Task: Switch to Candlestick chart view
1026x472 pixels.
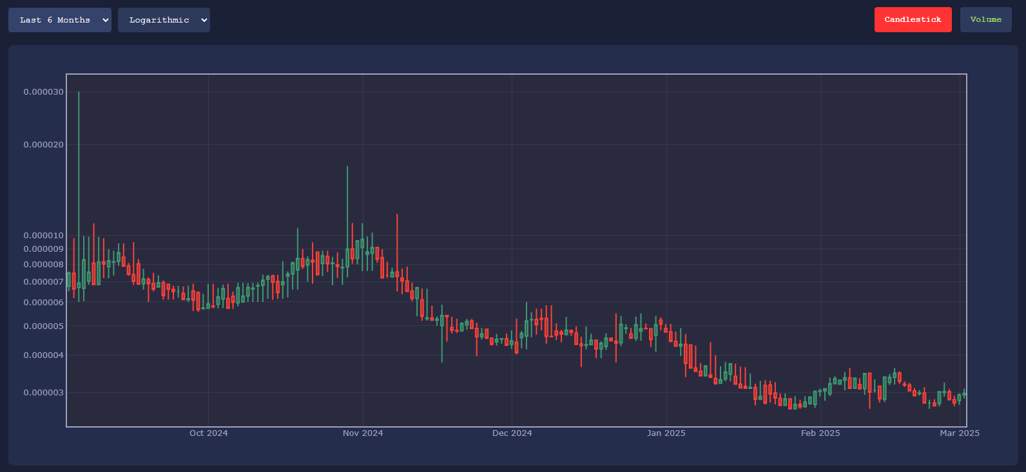Action: (x=913, y=20)
